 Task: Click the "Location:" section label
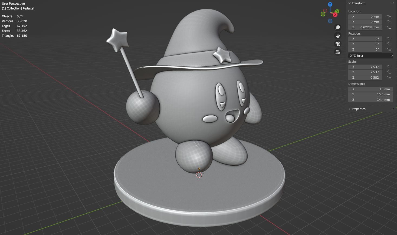coord(355,11)
